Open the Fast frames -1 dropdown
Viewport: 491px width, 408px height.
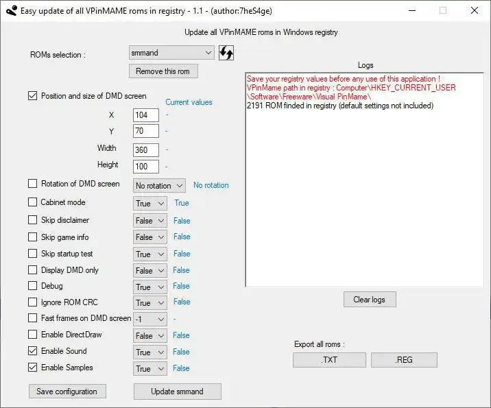[x=150, y=319]
